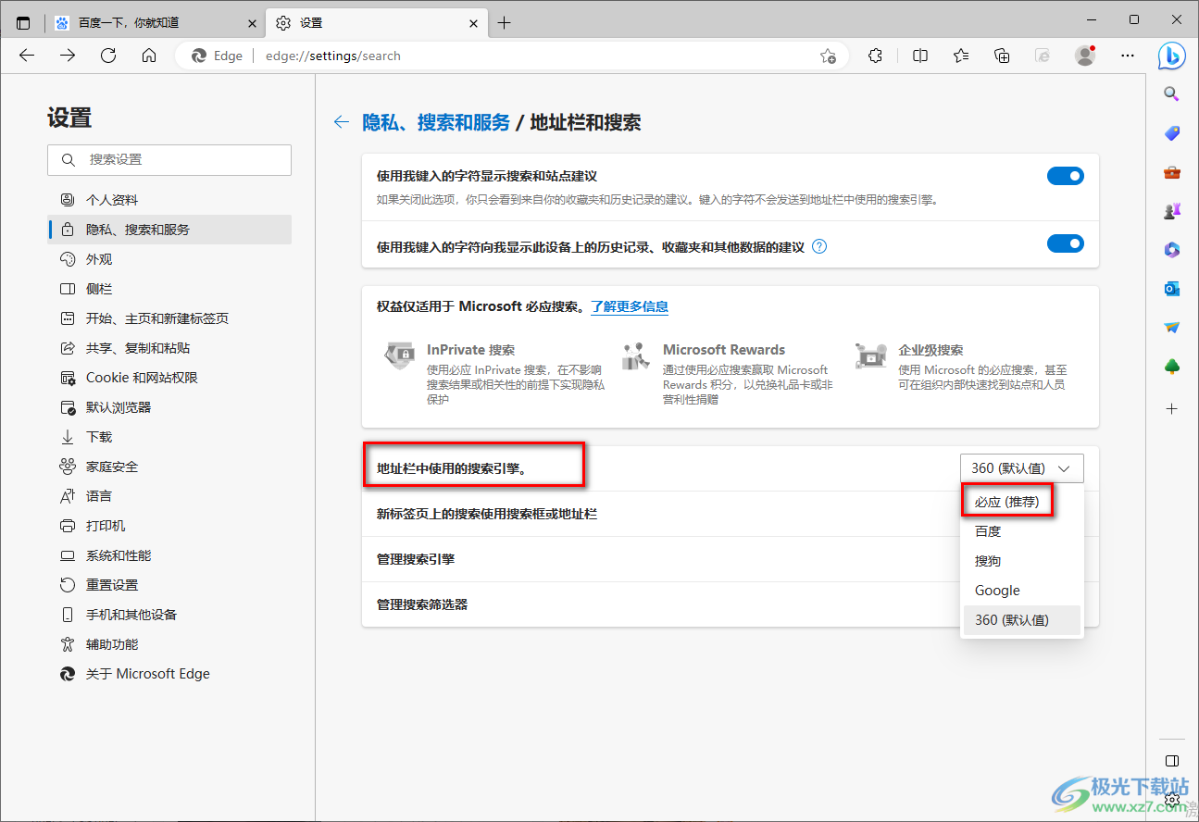Toggle the sidebar hide panel icon

click(1172, 761)
